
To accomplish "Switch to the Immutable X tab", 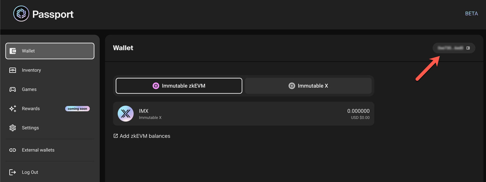I will [x=308, y=86].
